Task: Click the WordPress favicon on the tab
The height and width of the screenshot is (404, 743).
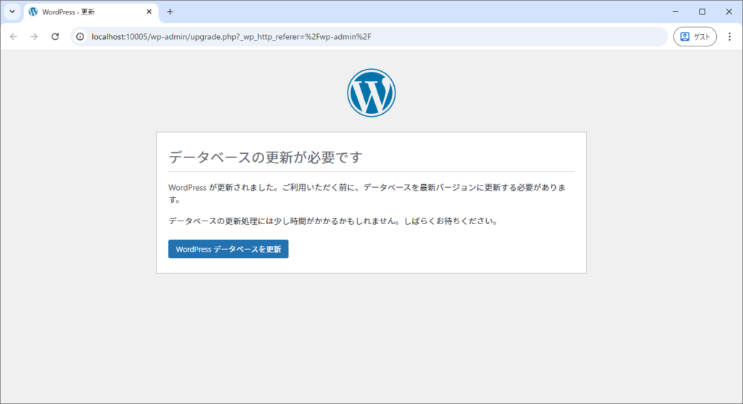Action: (33, 12)
